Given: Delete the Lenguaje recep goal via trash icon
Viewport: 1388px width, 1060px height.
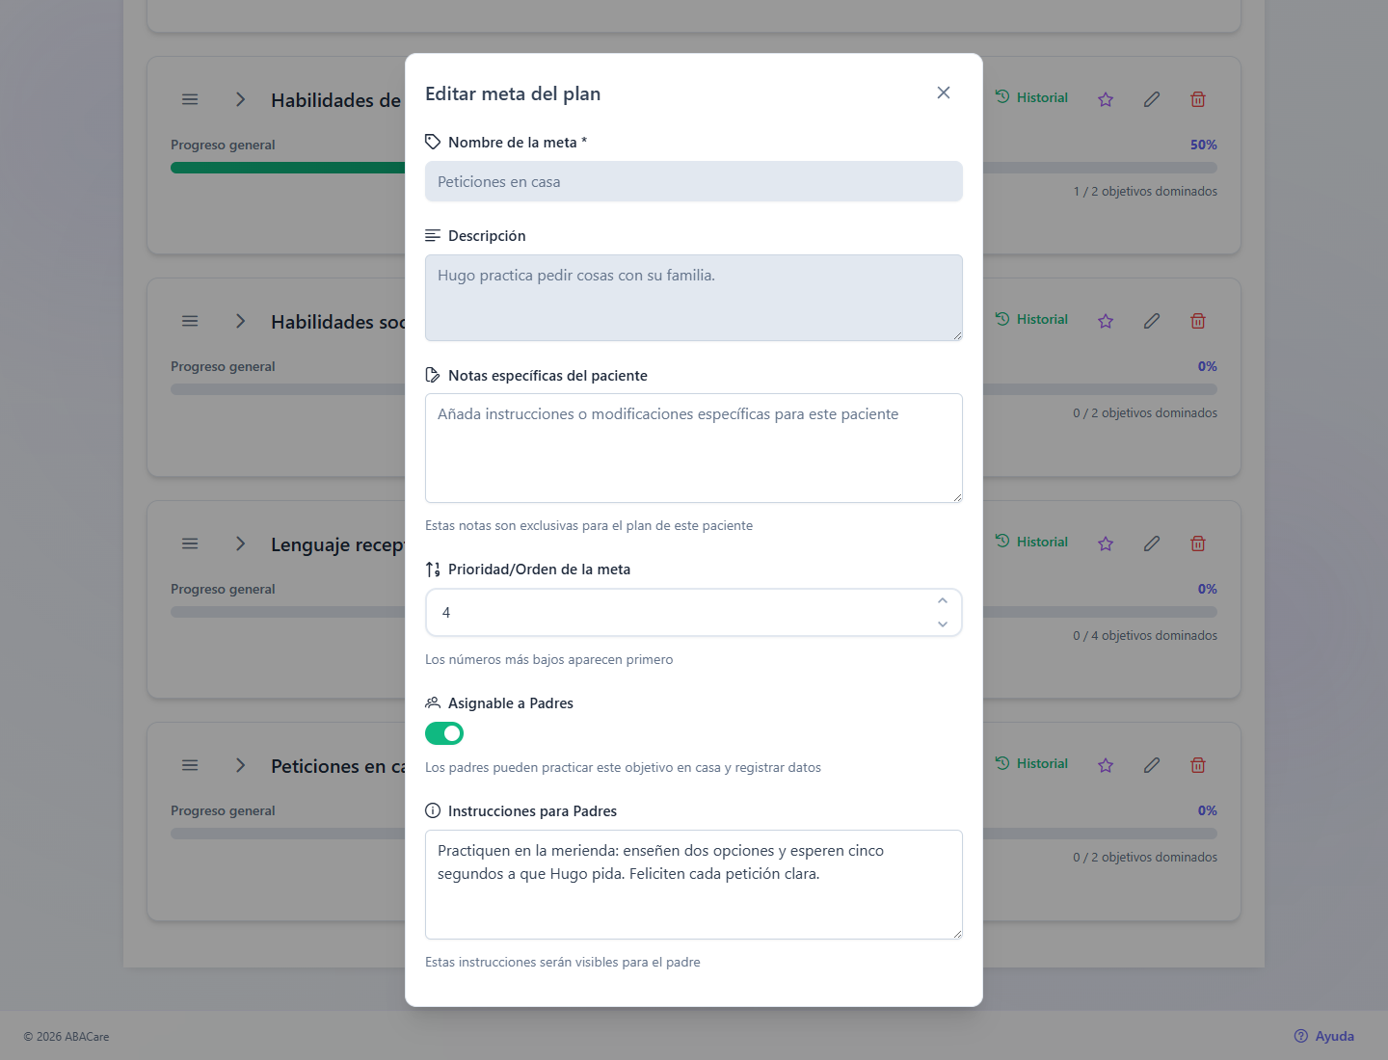Looking at the screenshot, I should tap(1198, 543).
